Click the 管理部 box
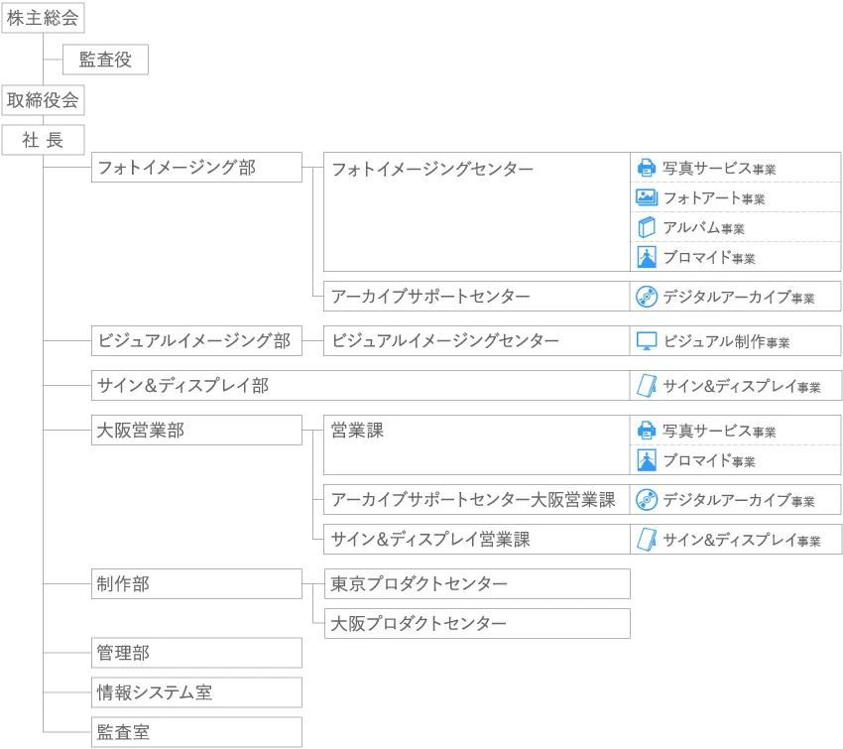843x749 pixels. point(196,653)
